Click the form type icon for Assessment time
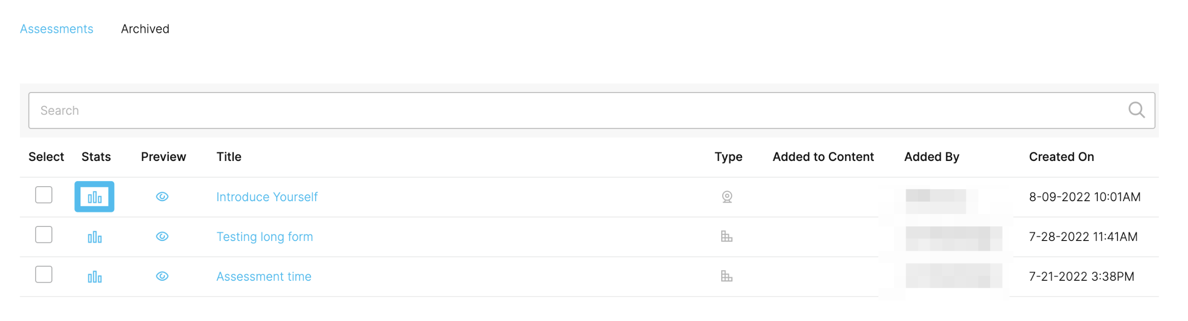The image size is (1188, 321). pyautogui.click(x=727, y=277)
